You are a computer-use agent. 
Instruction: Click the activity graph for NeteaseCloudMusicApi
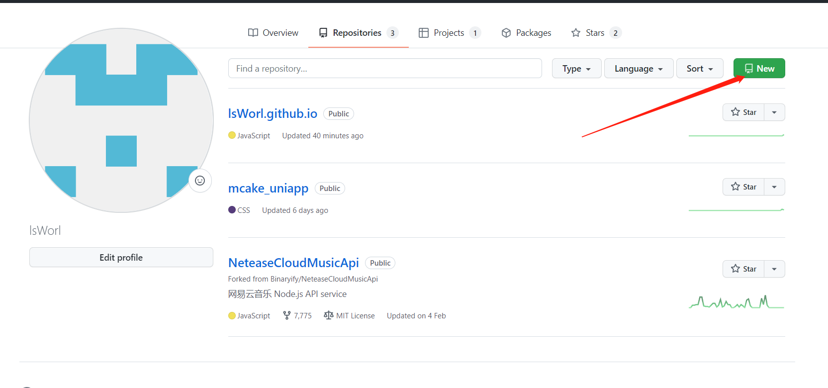coord(736,302)
